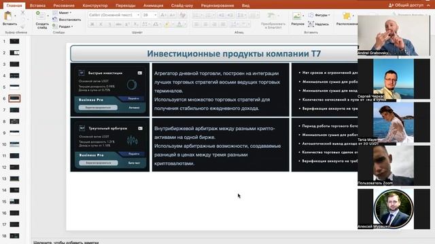Select slide 10 thumbnail
This screenshot has width=435, height=244.
tap(14, 144)
